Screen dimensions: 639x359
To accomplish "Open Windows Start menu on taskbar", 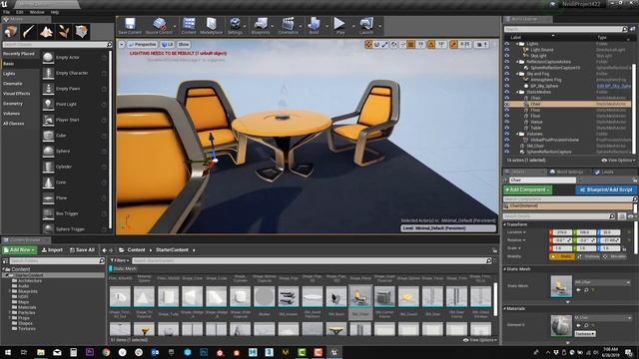I will [x=7, y=352].
